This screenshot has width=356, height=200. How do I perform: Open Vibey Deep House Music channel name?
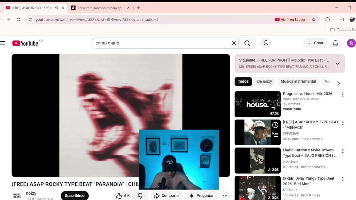[301, 99]
